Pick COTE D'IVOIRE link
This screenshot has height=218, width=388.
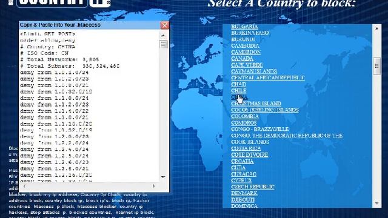250,155
